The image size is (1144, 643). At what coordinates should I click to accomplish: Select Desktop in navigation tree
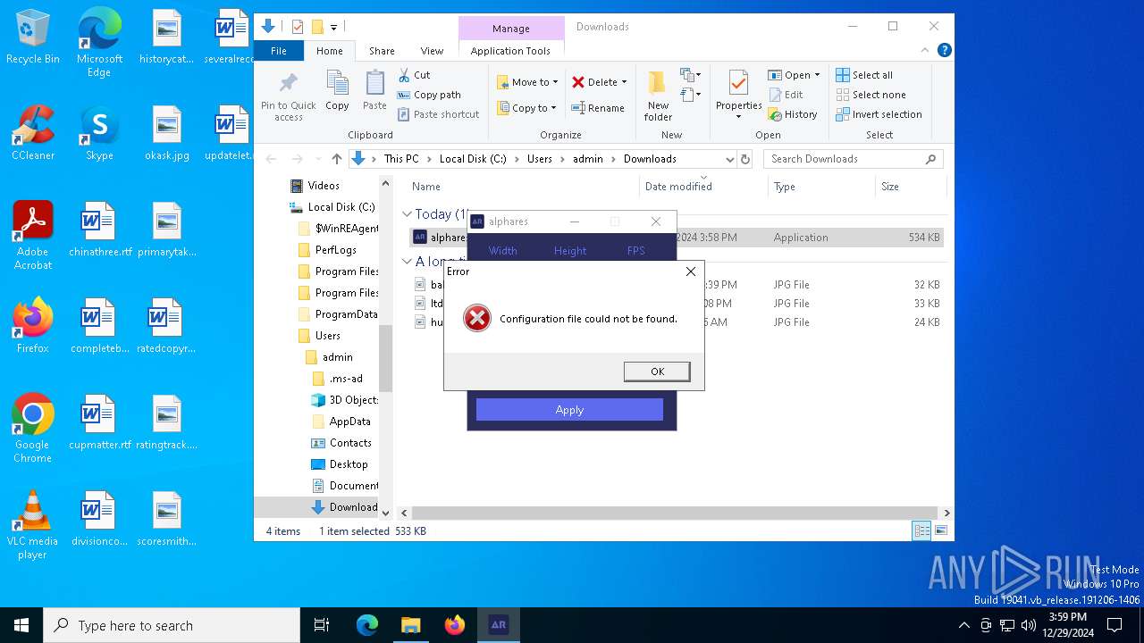coord(349,464)
